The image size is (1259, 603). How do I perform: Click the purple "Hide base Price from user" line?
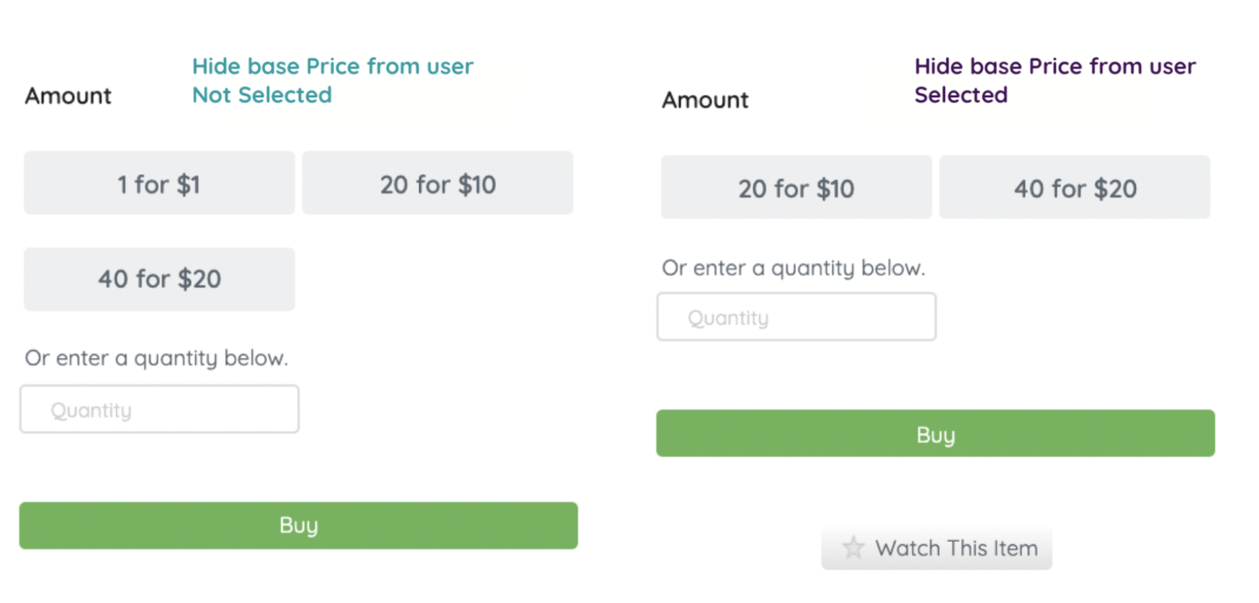[1054, 66]
